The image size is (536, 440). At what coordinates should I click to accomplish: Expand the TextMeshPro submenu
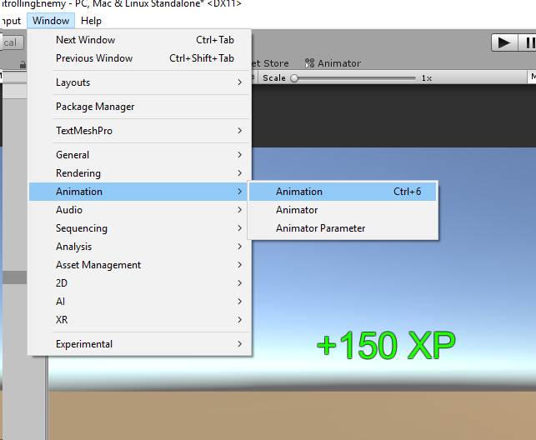[x=140, y=131]
